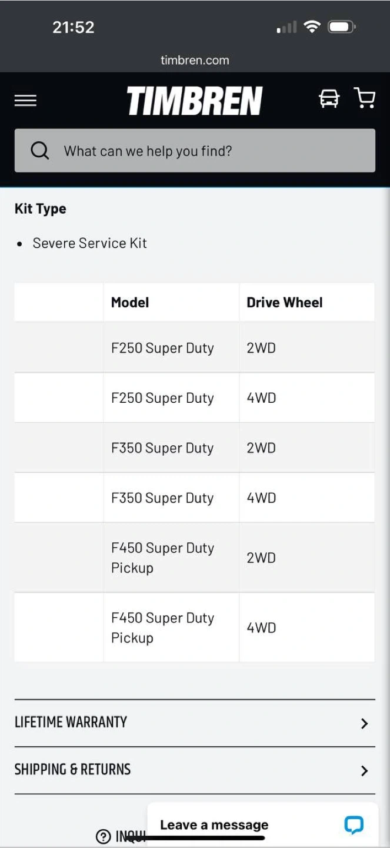Viewport: 390px width, 848px height.
Task: Expand the Shipping & Returns chevron
Action: pyautogui.click(x=364, y=770)
